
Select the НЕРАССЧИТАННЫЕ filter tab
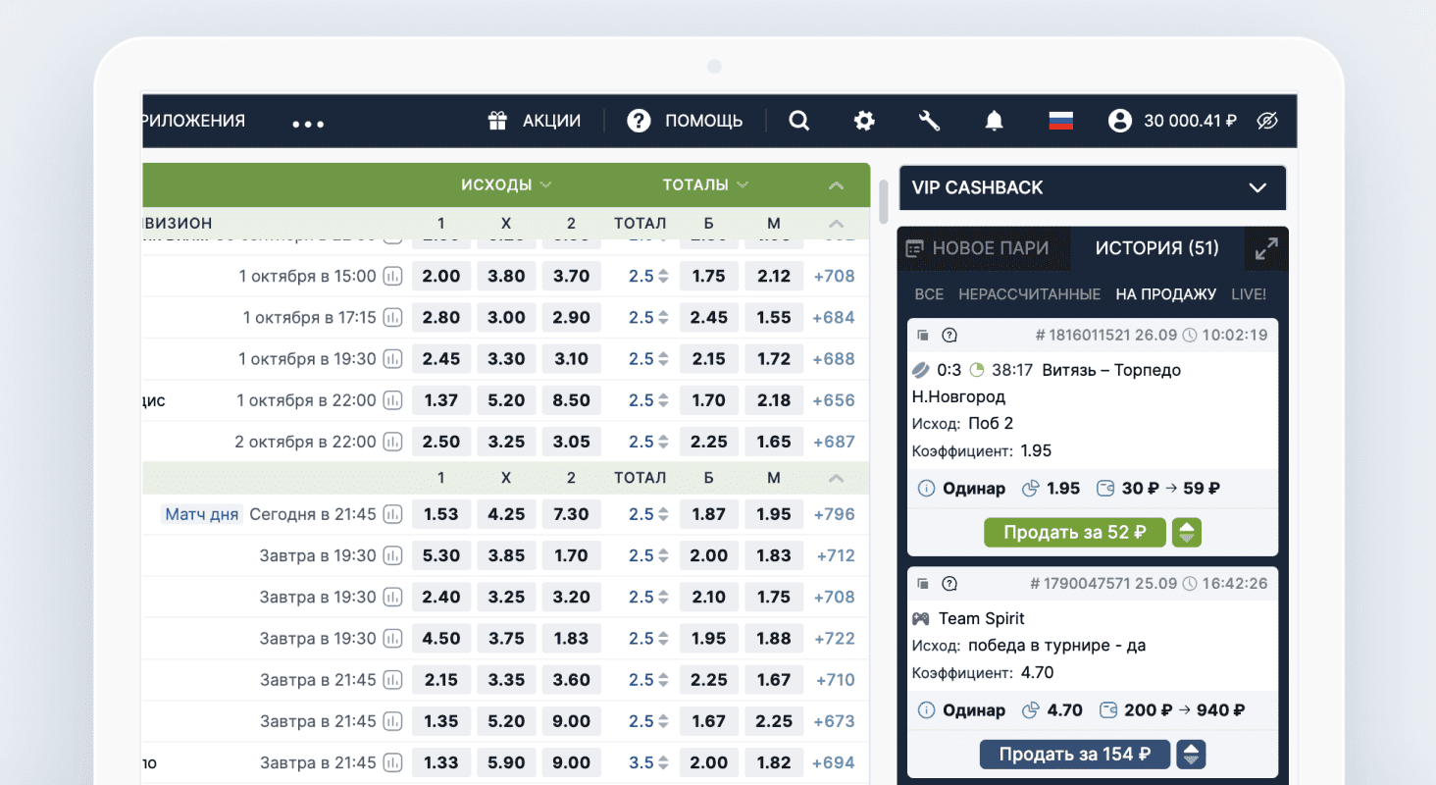click(x=1029, y=294)
